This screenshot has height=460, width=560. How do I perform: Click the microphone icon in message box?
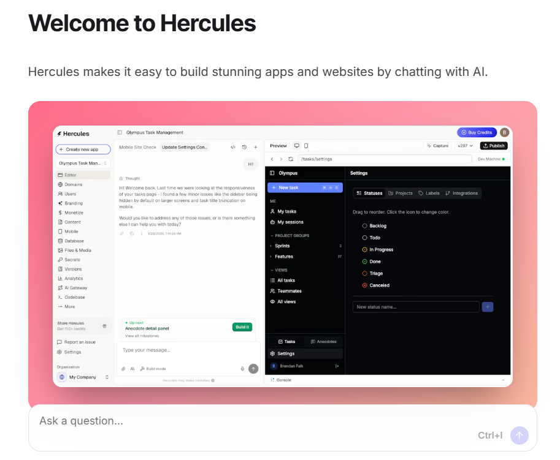coord(242,369)
